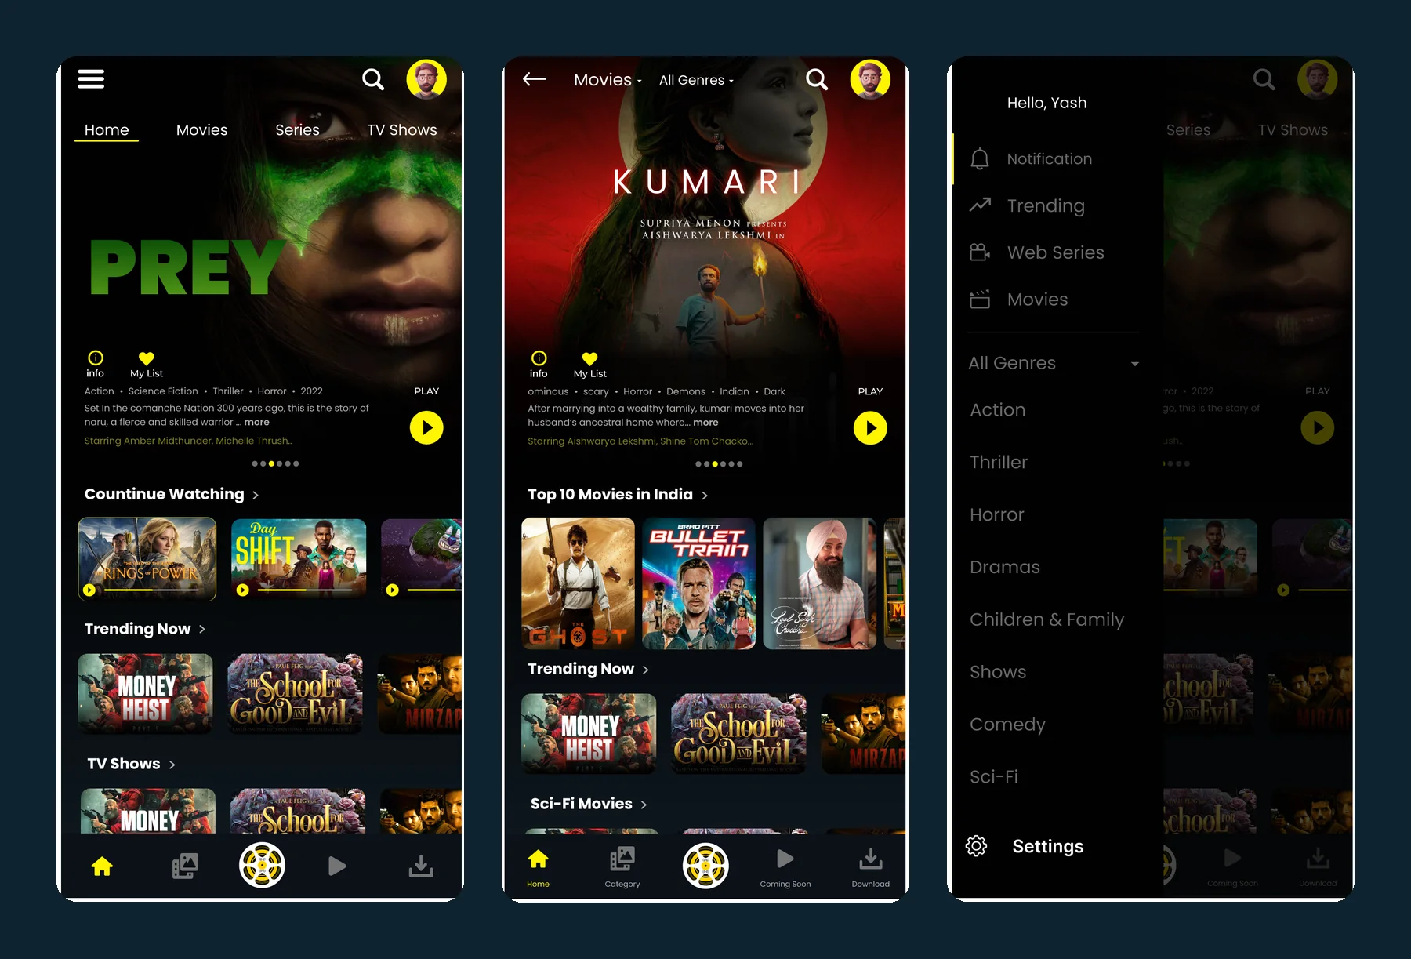
Task: Click Prey banner carousel page dots
Action: coord(275,464)
